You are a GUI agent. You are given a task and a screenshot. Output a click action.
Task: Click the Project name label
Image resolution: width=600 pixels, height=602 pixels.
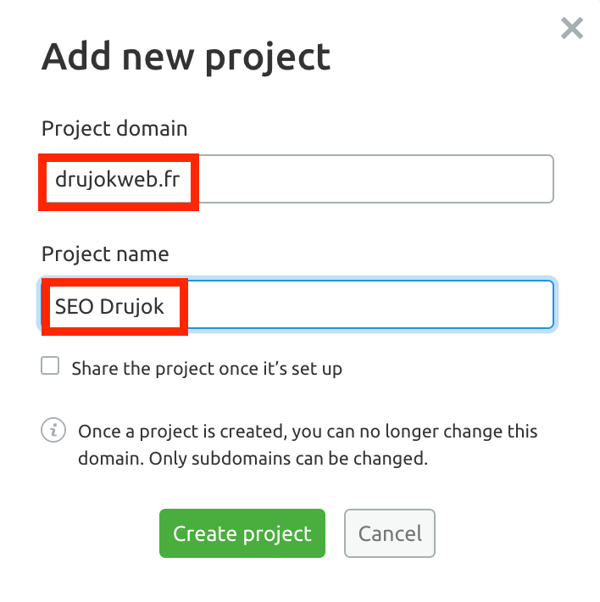click(105, 254)
